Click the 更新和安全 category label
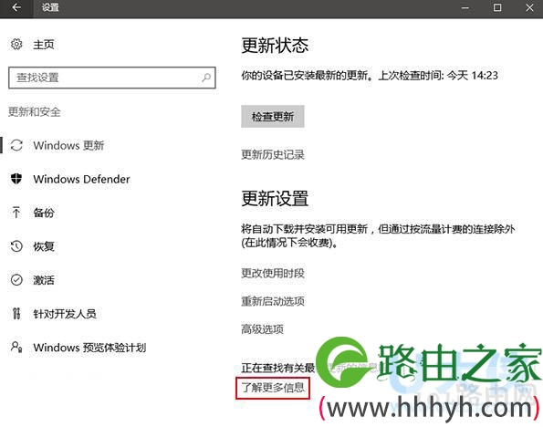Viewport: 543px width, 427px height. point(35,111)
